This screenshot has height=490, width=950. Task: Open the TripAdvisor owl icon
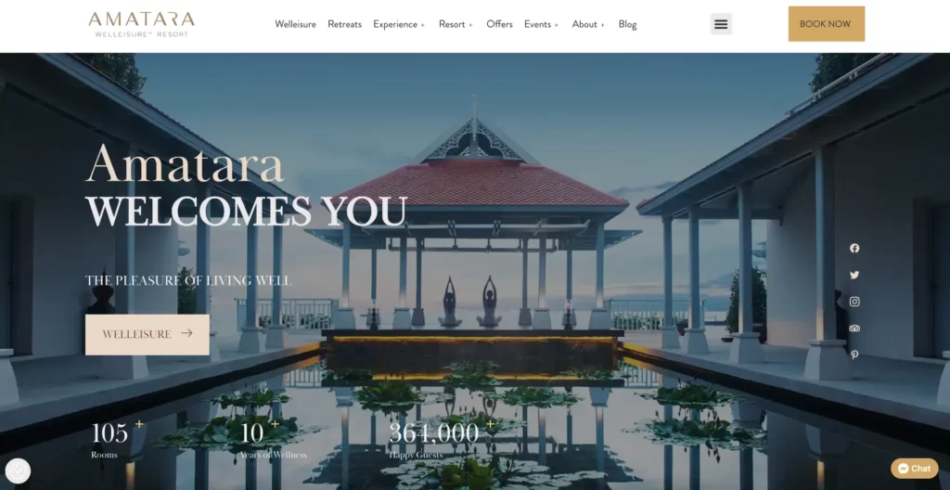tap(854, 329)
